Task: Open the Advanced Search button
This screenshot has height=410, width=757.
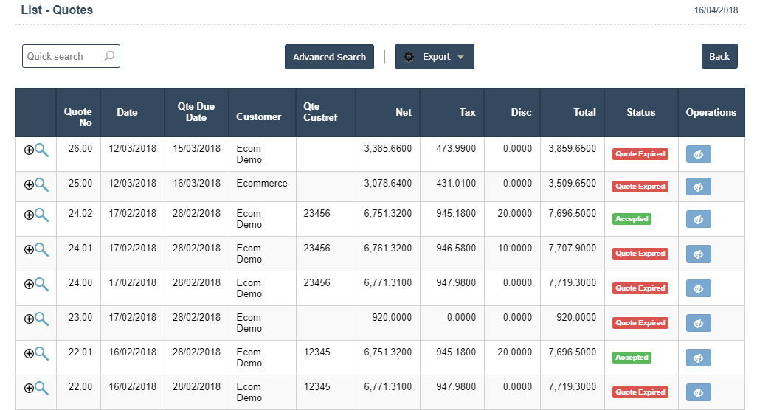Action: pos(329,57)
